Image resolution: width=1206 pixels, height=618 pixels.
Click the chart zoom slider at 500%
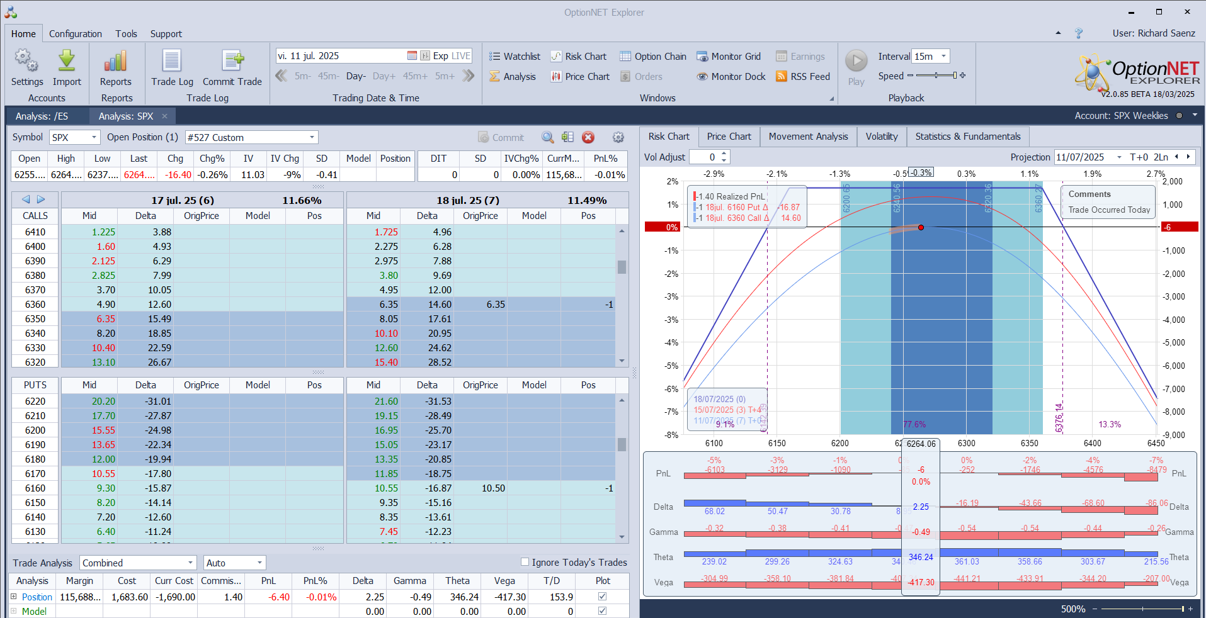pos(1141,609)
